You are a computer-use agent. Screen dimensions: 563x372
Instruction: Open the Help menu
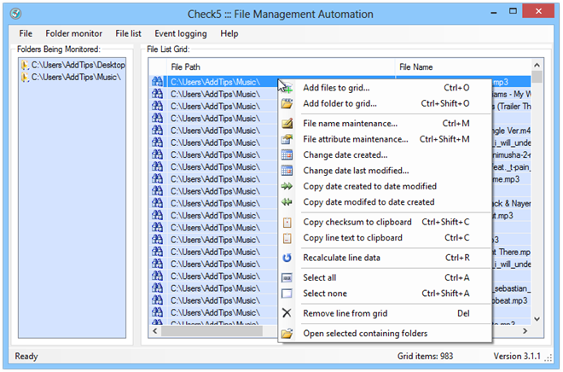click(x=229, y=34)
